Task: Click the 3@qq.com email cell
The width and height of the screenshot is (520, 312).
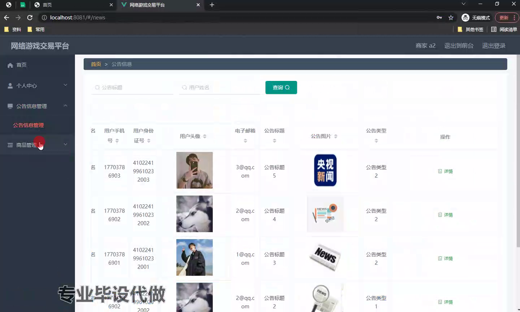Action: 245,172
